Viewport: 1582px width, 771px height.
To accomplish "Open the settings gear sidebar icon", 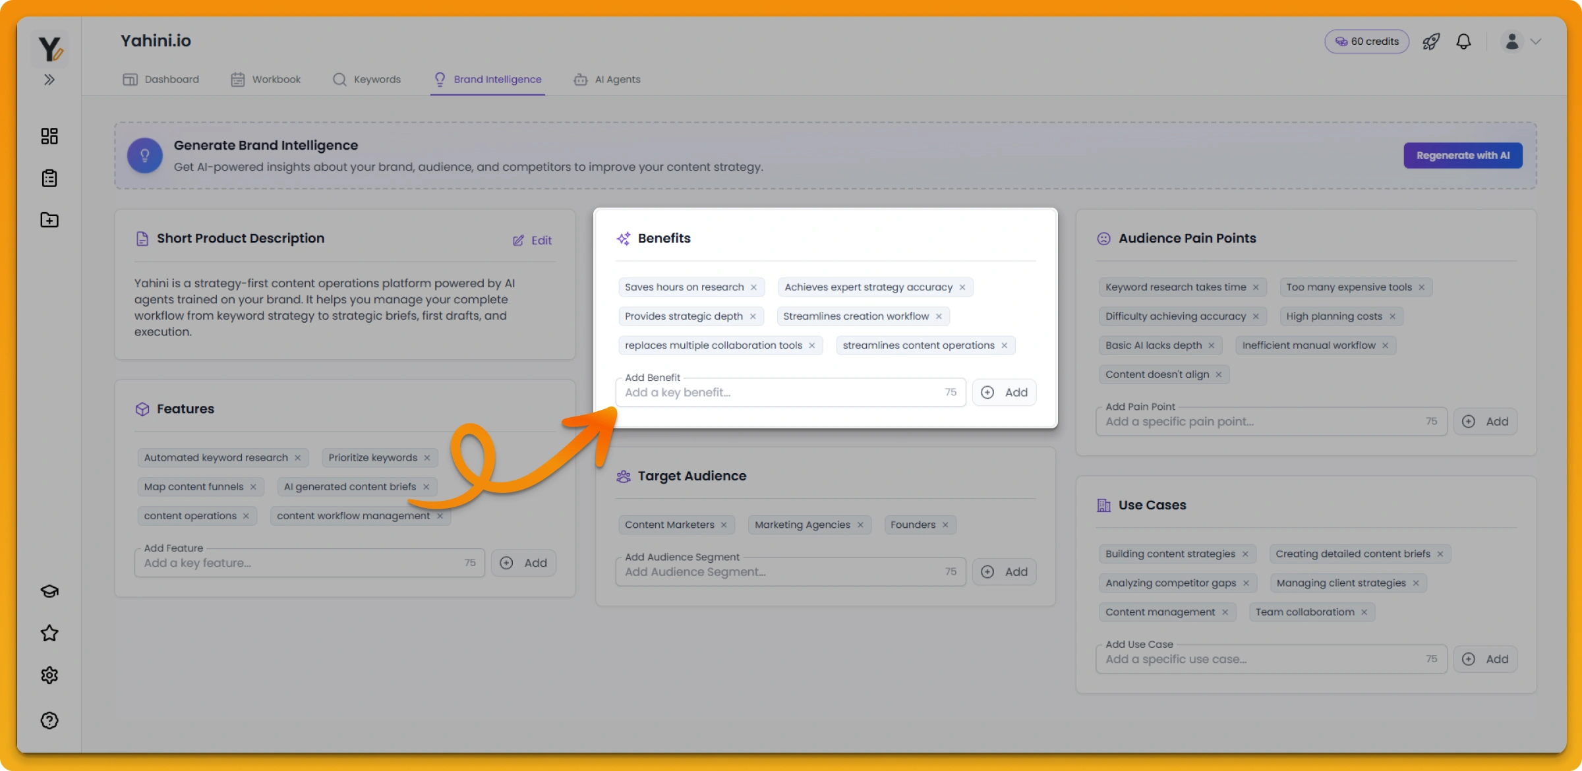I will (49, 675).
